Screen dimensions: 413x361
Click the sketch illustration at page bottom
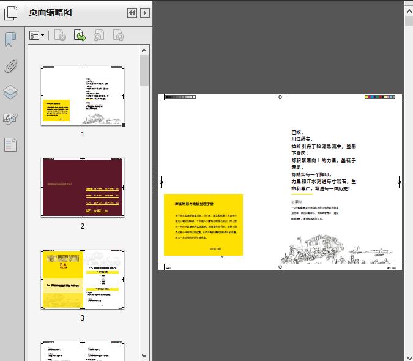[x=337, y=250]
